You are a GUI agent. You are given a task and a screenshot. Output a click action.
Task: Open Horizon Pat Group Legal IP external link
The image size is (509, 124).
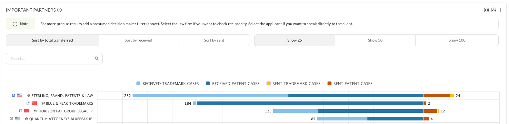21,111
